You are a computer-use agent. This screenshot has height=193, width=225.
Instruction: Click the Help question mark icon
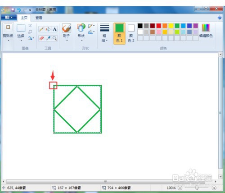220,18
